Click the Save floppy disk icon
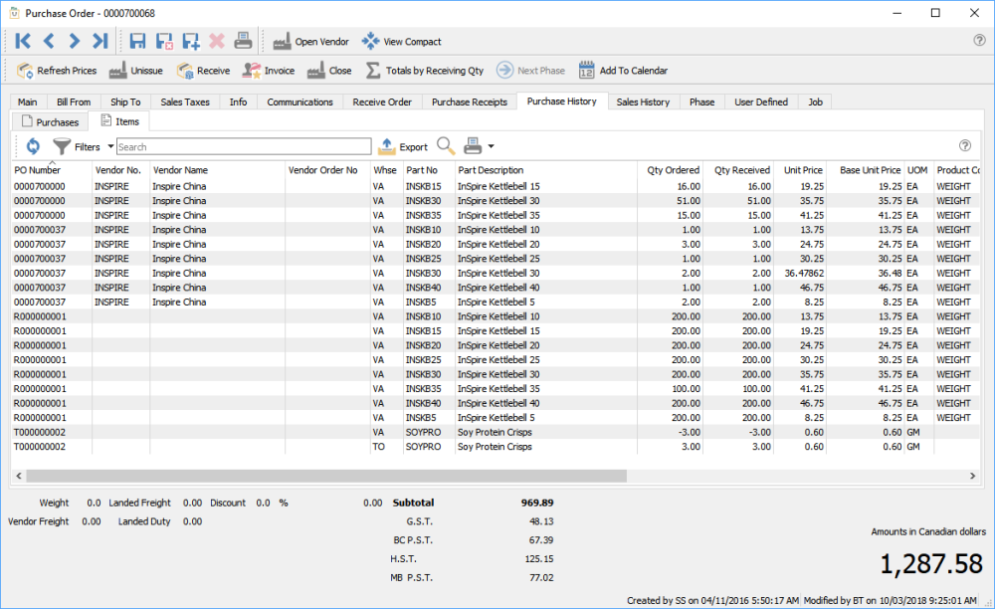 click(x=138, y=41)
